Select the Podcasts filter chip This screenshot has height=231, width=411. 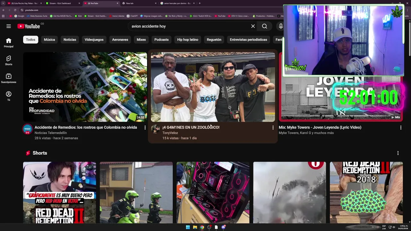coord(162,40)
